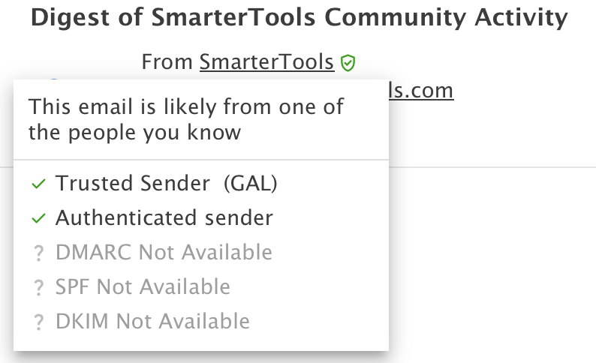Screen dimensions: 596x363
Task: Open the SmarterTools sender link
Action: point(266,62)
